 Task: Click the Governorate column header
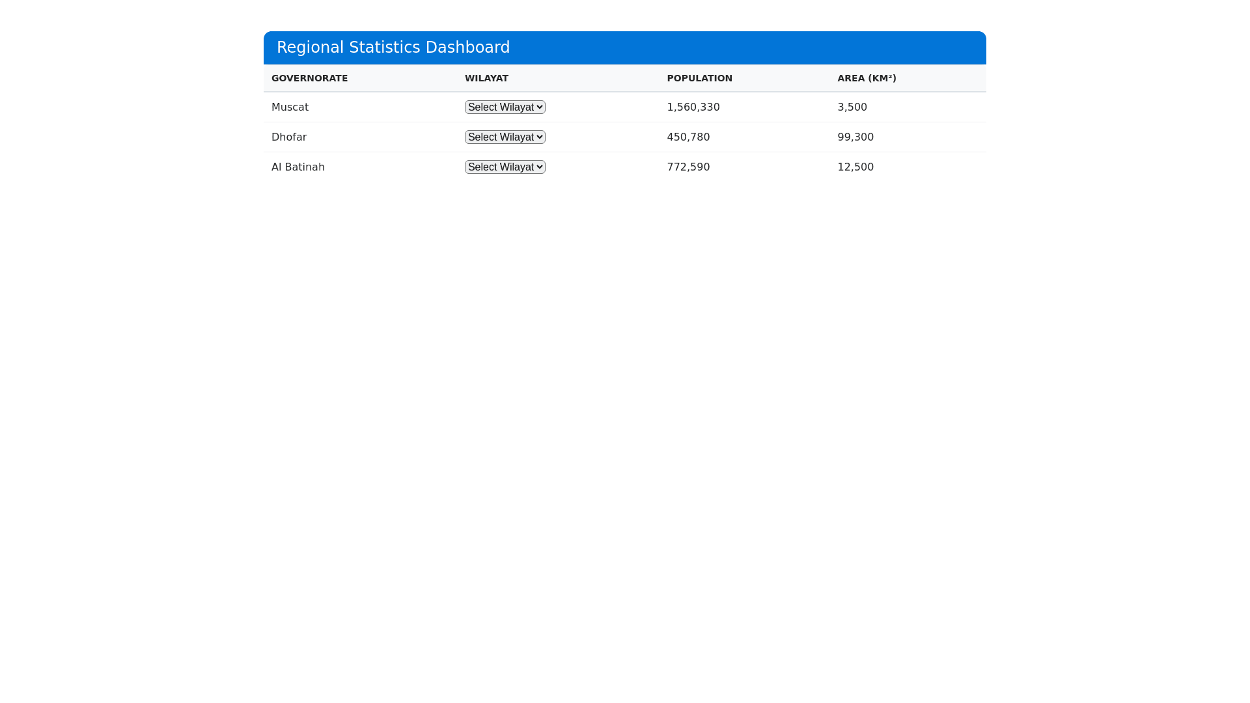(309, 78)
